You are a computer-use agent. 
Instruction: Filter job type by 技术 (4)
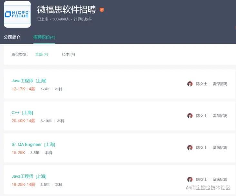[x=68, y=54]
